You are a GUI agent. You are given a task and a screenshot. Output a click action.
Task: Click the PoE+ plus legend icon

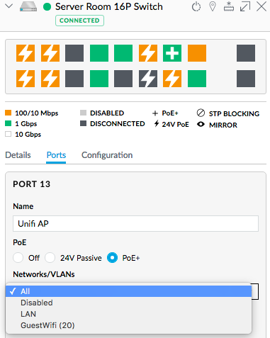pyautogui.click(x=155, y=113)
